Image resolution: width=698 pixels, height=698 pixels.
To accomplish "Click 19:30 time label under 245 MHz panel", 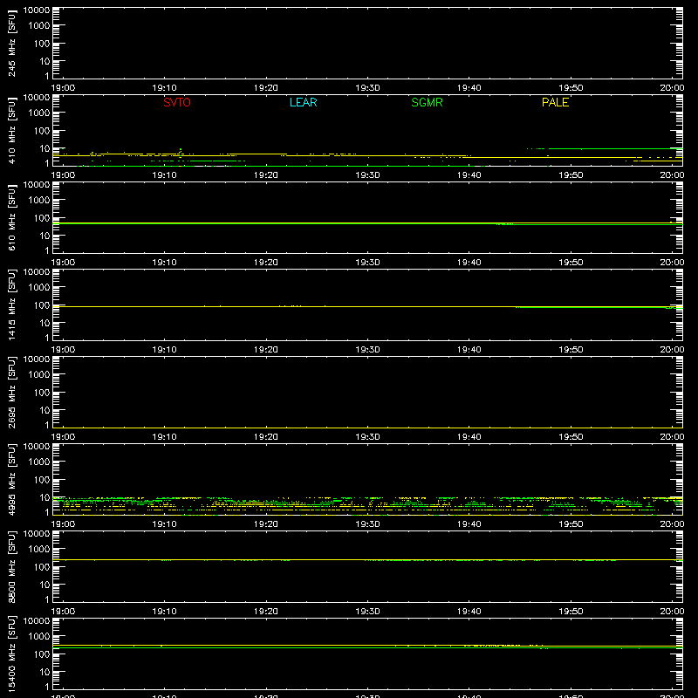I will point(367,88).
